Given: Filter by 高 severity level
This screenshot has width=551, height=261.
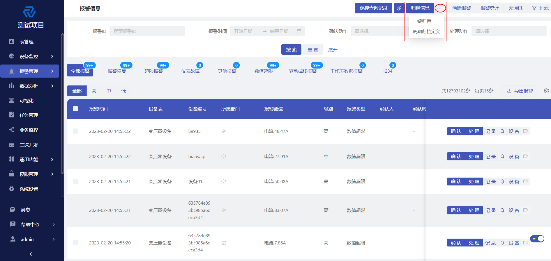Looking at the screenshot, I should click(x=94, y=91).
